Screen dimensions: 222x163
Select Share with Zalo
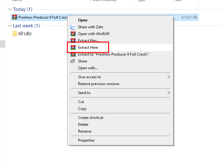[x=120, y=27]
